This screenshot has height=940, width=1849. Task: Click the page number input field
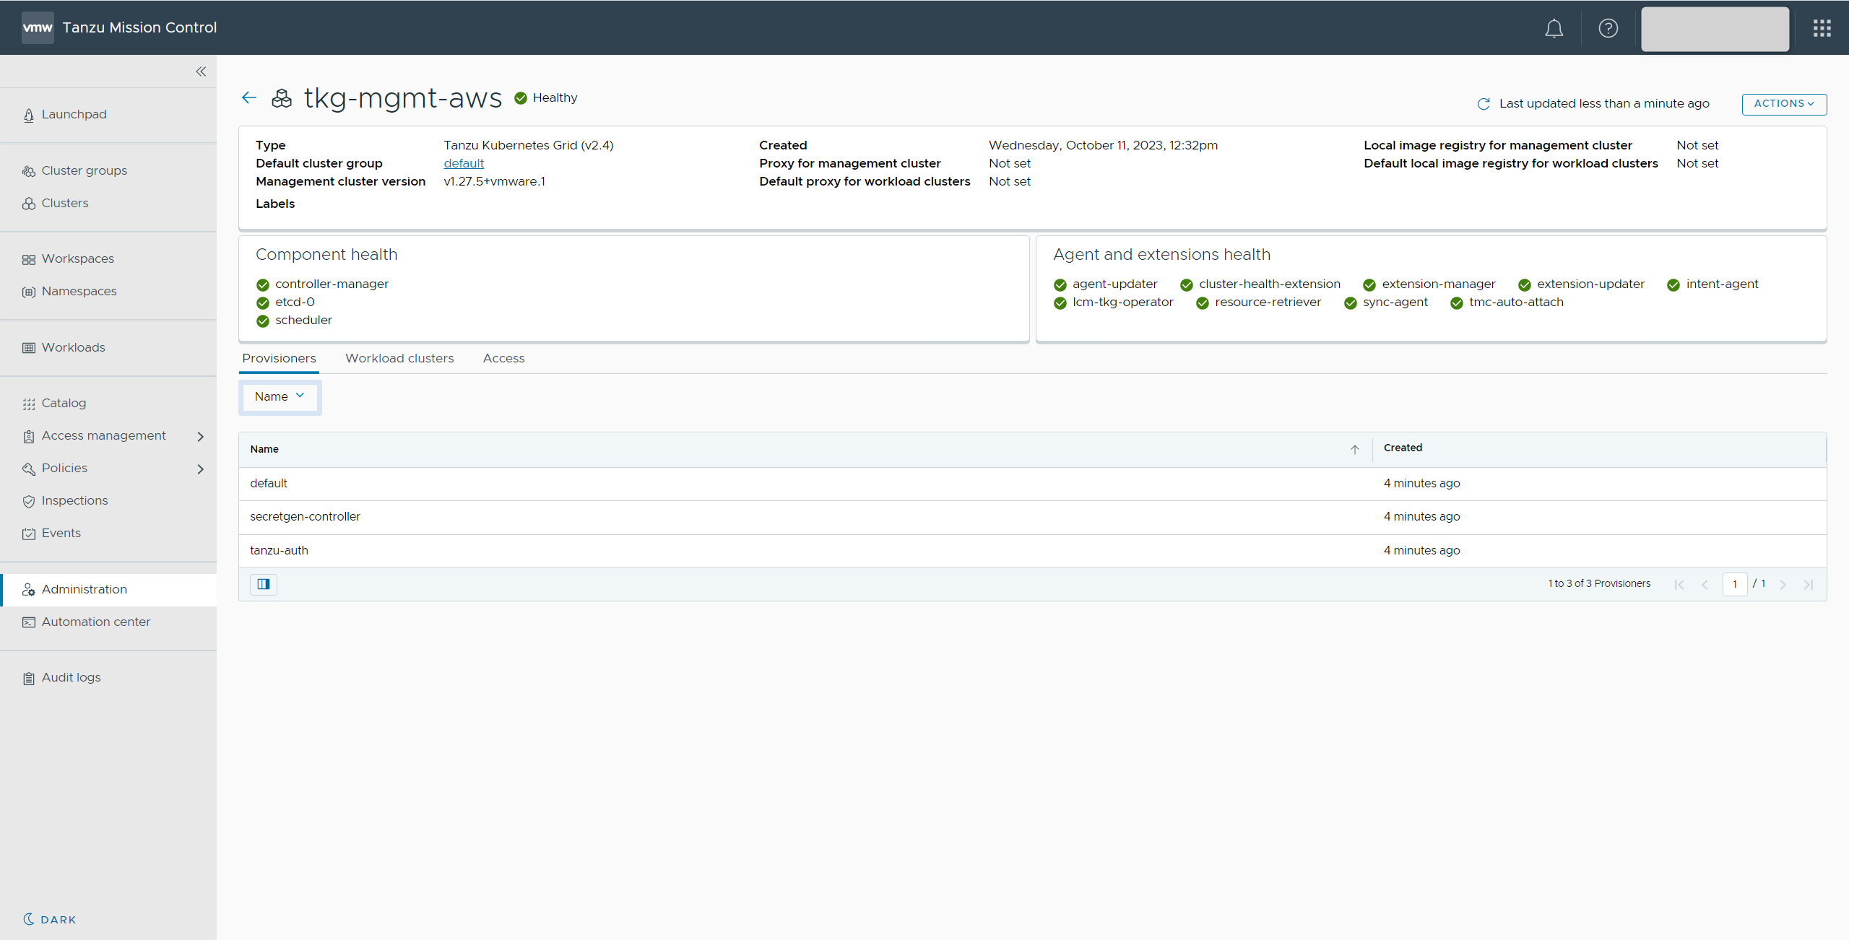click(1734, 584)
